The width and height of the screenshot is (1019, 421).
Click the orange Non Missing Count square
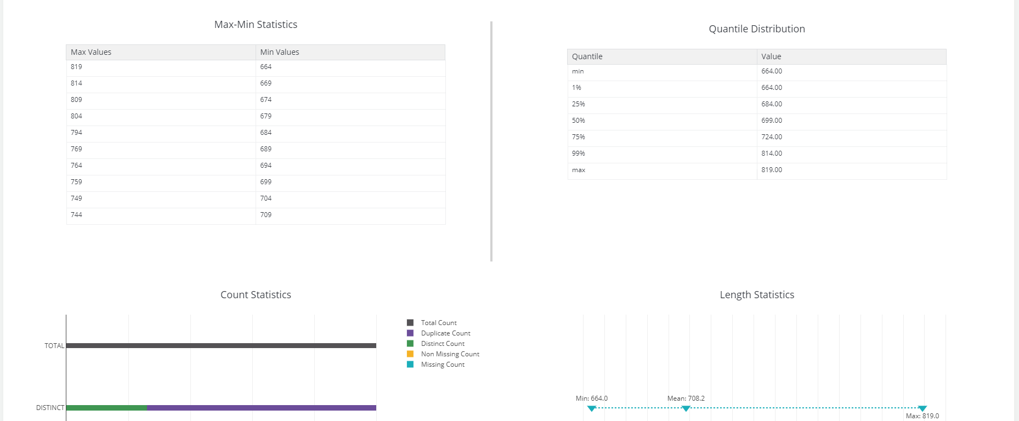coord(410,354)
